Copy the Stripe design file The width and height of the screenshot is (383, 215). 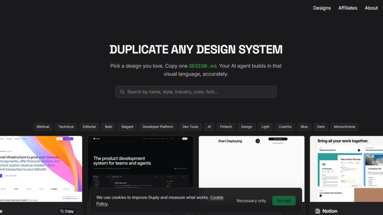click(x=67, y=211)
